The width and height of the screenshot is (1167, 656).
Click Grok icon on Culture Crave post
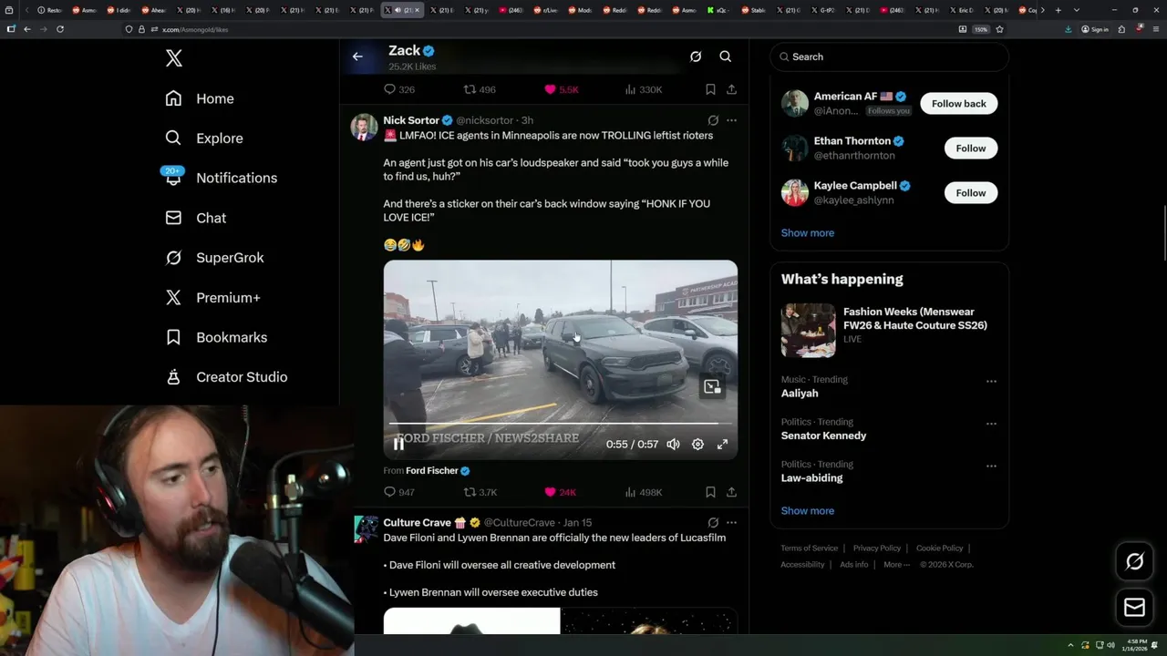[x=713, y=523]
